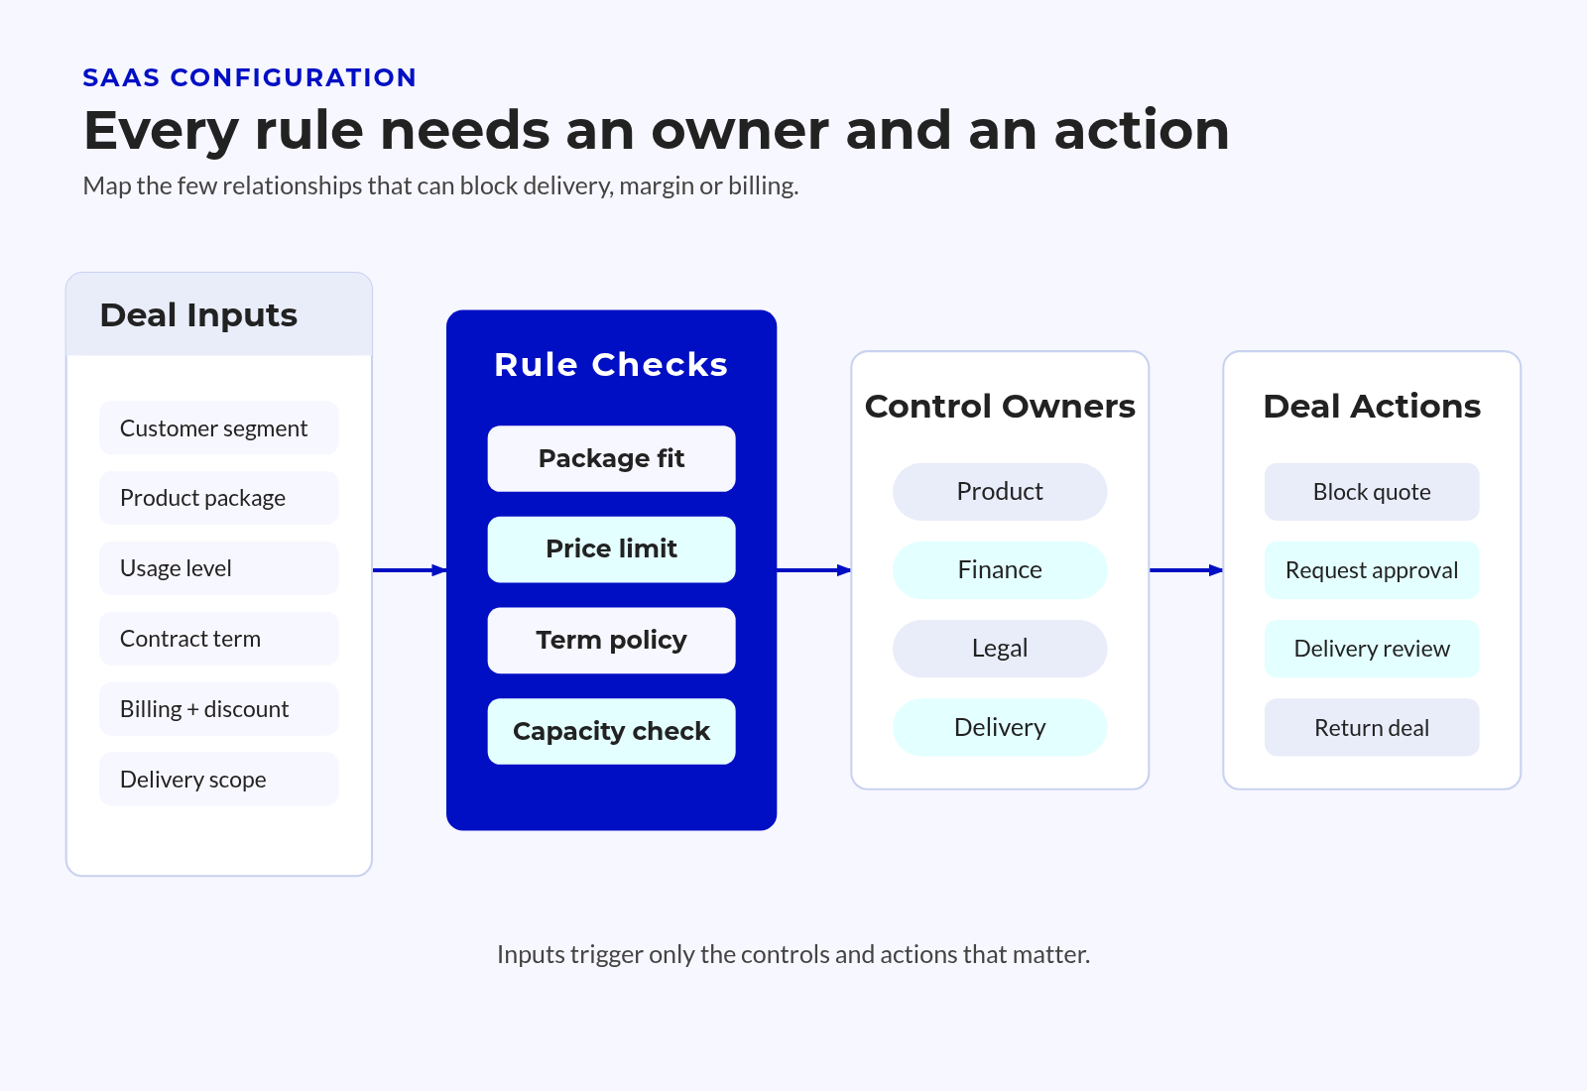The width and height of the screenshot is (1587, 1091).
Task: Click the 'Rule Checks' panel title
Action: 611,365
